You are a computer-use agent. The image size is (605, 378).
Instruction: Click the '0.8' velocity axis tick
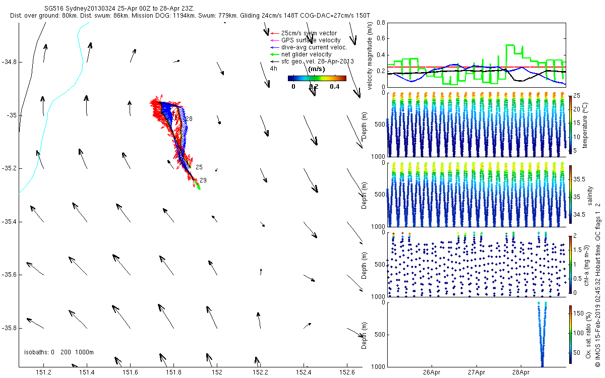(380, 23)
